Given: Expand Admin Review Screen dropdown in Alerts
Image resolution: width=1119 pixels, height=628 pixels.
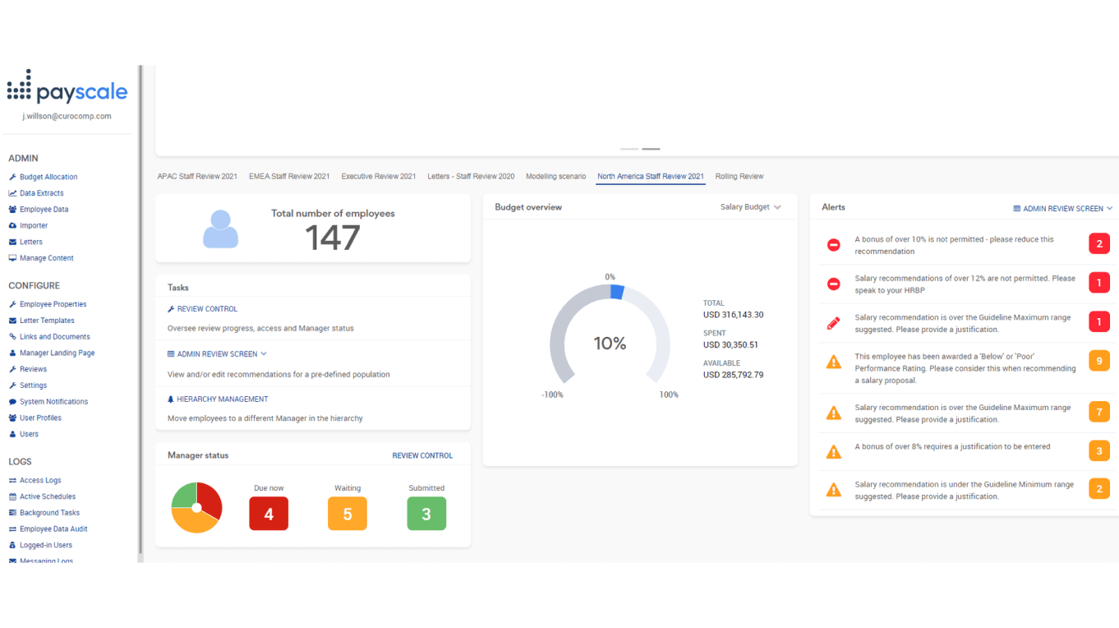Looking at the screenshot, I should (x=1063, y=209).
